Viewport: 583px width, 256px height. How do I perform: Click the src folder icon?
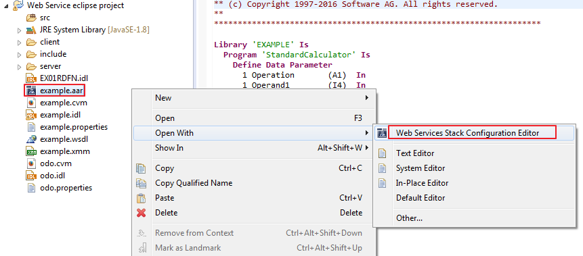(x=31, y=18)
